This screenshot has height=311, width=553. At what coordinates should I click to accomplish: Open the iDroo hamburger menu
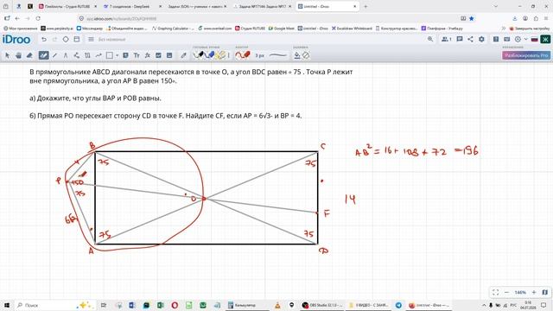(x=91, y=39)
